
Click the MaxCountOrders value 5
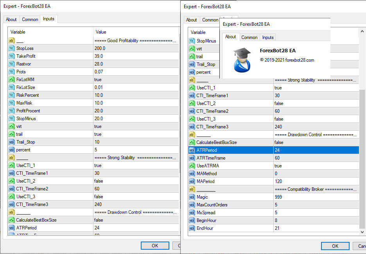276,205
